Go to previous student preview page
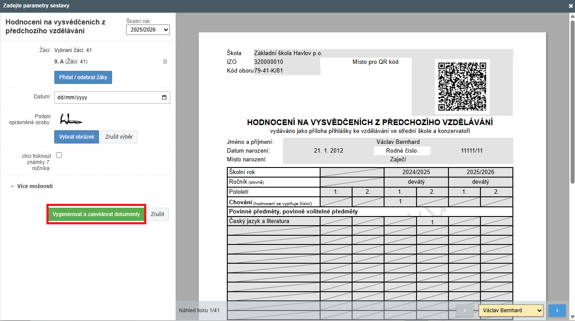 (x=465, y=311)
